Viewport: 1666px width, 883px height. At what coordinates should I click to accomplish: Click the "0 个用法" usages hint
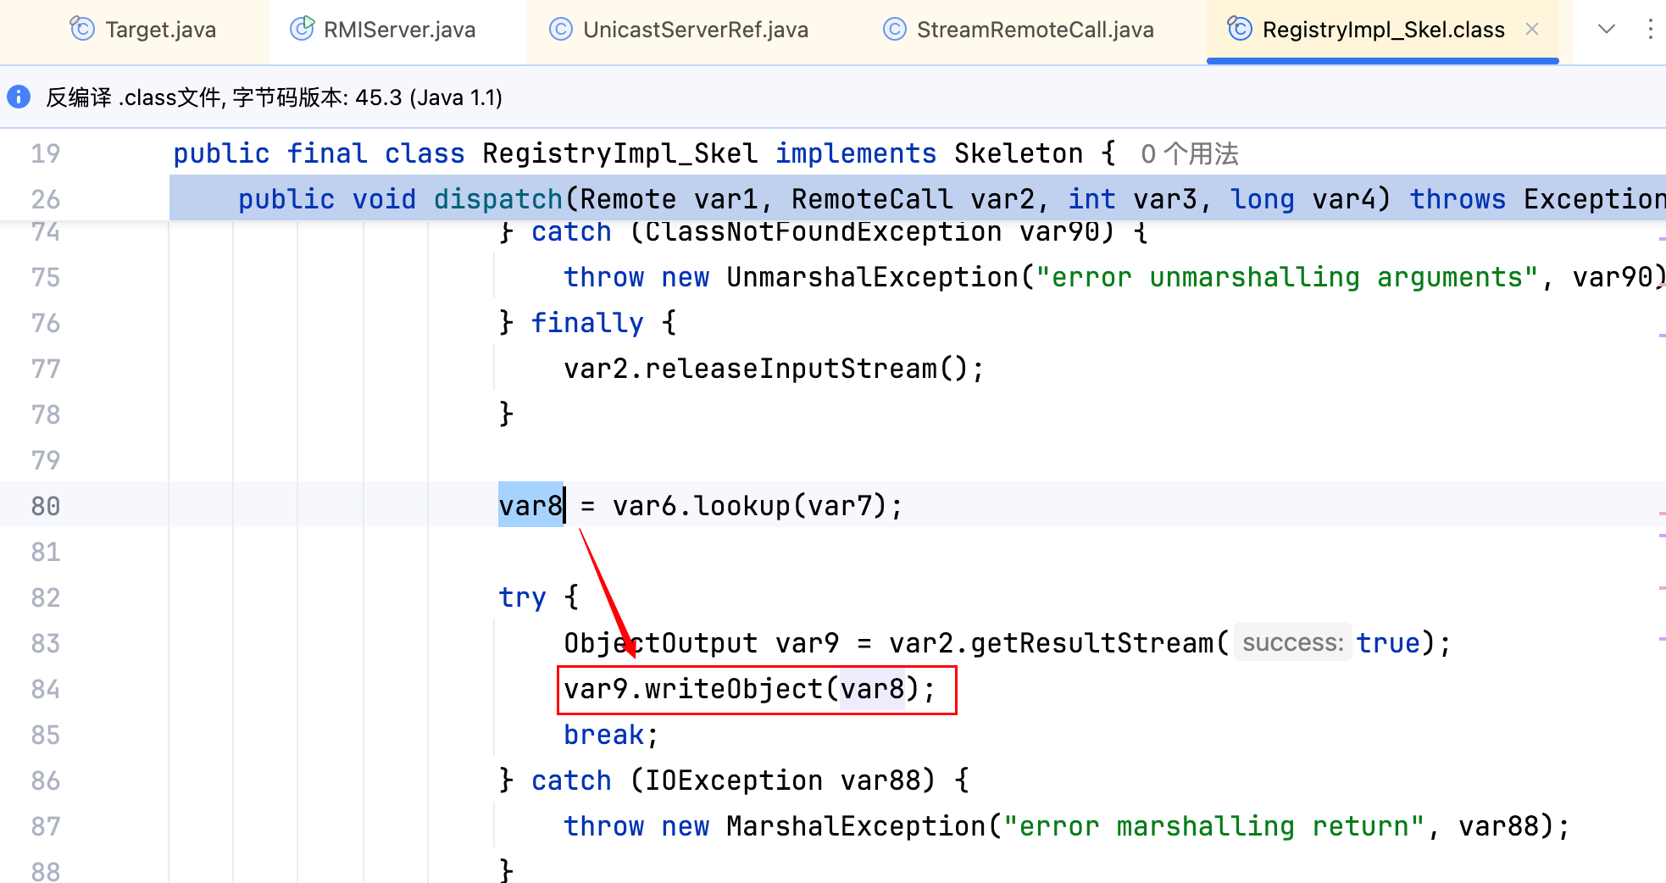(1189, 154)
